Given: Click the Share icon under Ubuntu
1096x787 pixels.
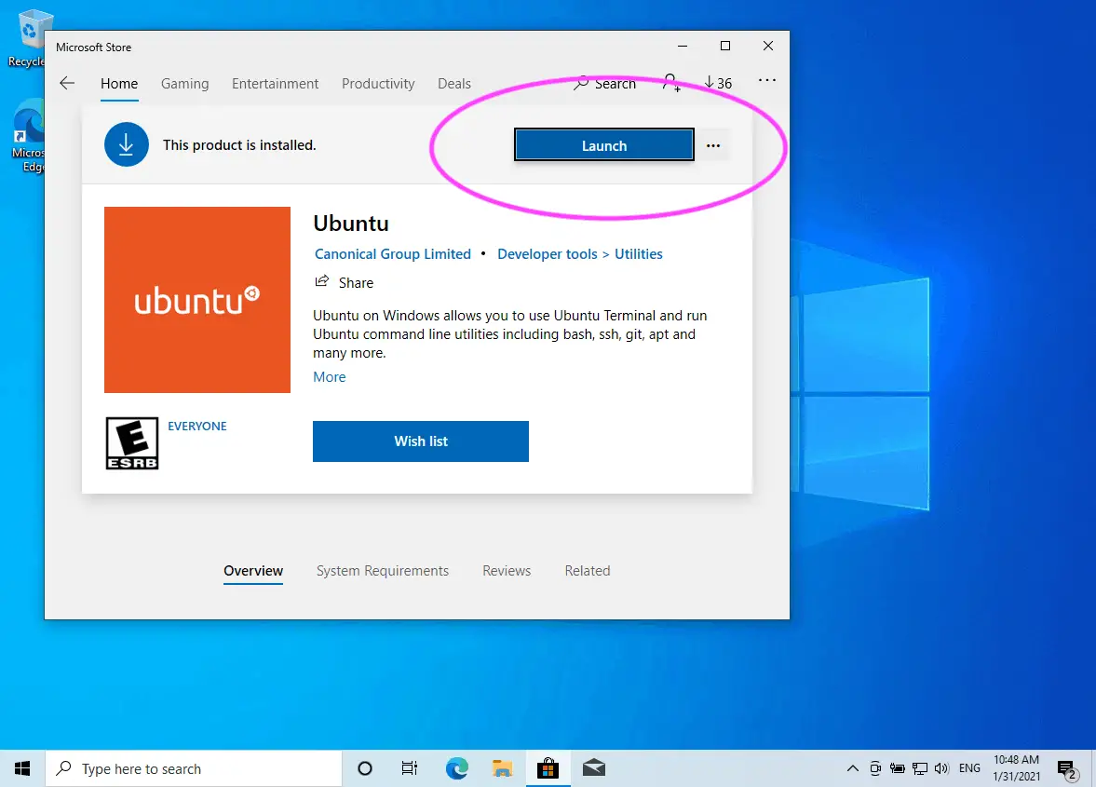Looking at the screenshot, I should pos(321,281).
